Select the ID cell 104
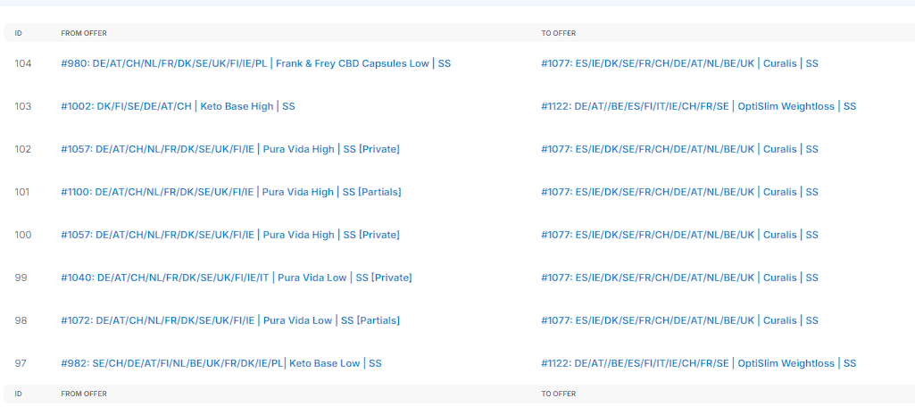 click(x=22, y=63)
